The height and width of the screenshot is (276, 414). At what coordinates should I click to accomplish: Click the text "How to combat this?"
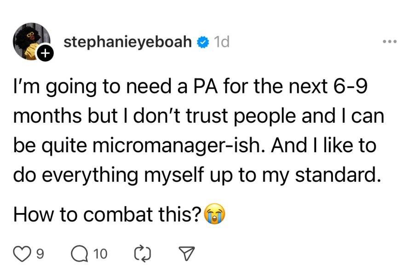tap(108, 214)
